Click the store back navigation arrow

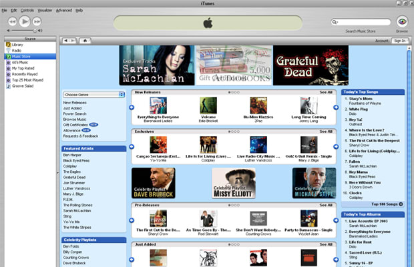pos(65,40)
